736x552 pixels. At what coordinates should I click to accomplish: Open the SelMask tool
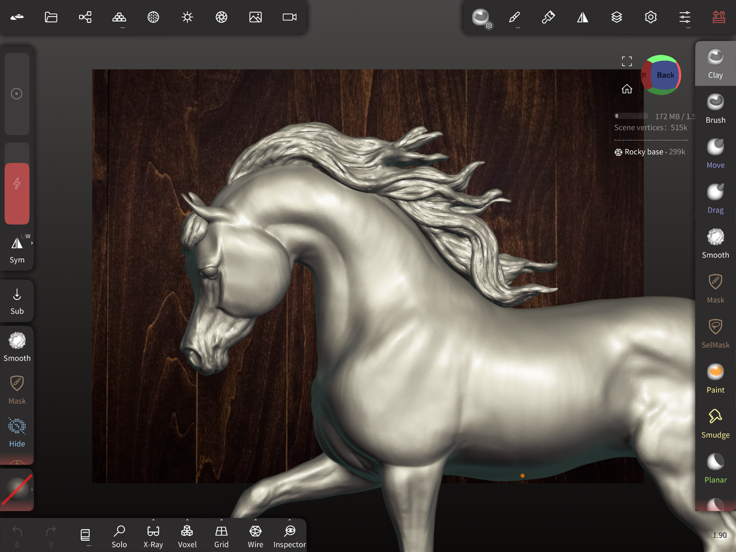[x=715, y=334]
